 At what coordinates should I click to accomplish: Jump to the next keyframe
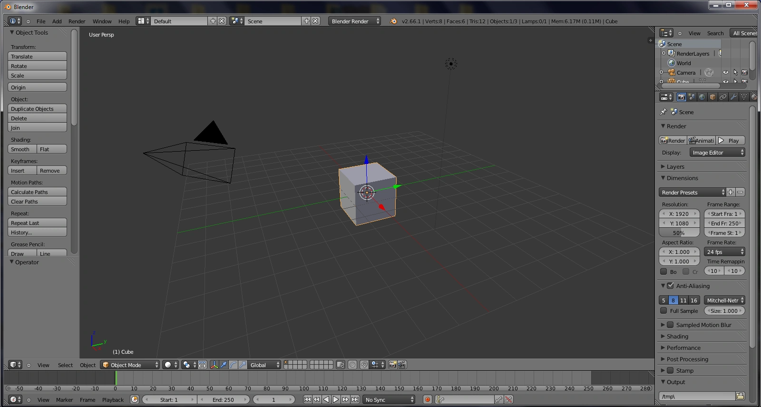(x=345, y=399)
